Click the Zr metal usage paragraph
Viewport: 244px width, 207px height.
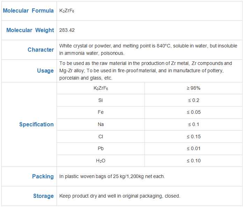tap(146, 71)
